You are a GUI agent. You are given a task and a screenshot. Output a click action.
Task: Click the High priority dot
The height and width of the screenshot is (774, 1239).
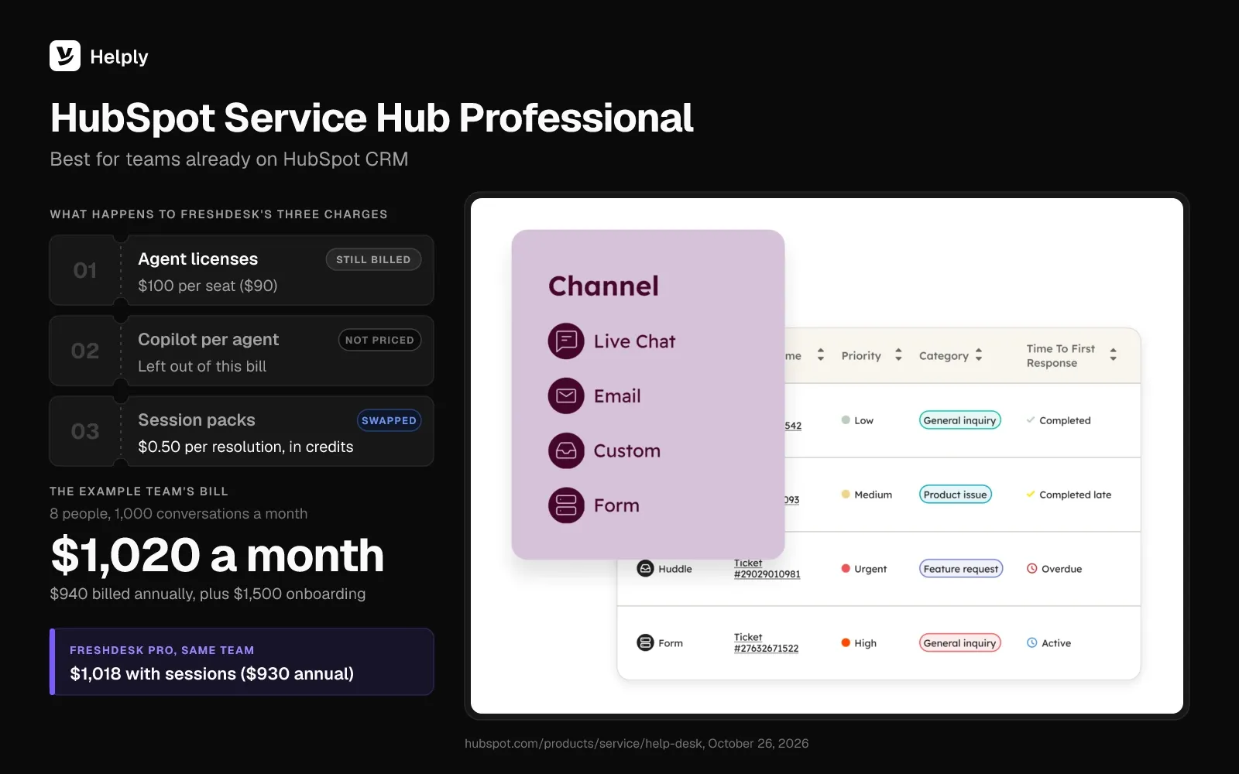coord(846,643)
